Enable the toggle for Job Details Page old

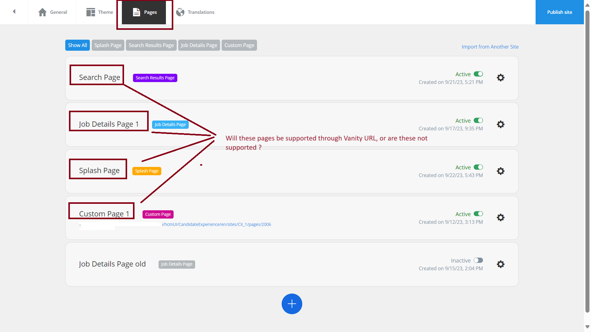[x=478, y=260]
